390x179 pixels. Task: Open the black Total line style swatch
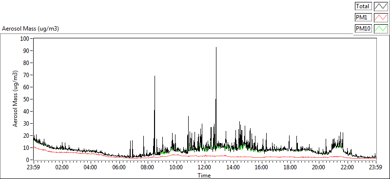[381, 6]
